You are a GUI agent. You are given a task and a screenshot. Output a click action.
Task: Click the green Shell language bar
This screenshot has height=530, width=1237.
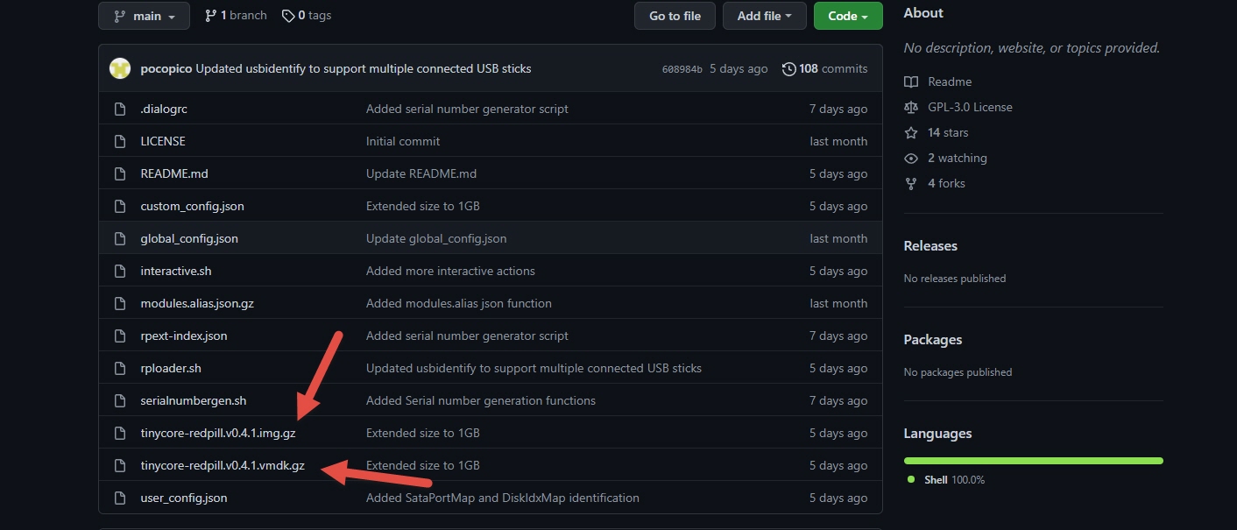[1033, 460]
